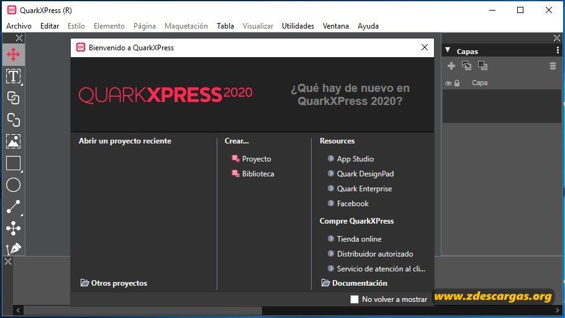Open the Archivo menu
Image resolution: width=565 pixels, height=318 pixels.
point(19,26)
